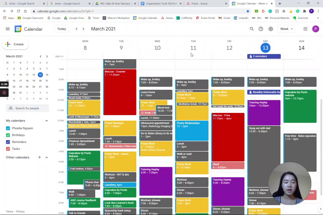The height and width of the screenshot is (215, 323).
Task: Collapse the Other calendars section
Action: [x=47, y=157]
